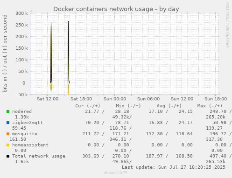Click the blue zigbee2mqtt legend swatch

coord(8,123)
